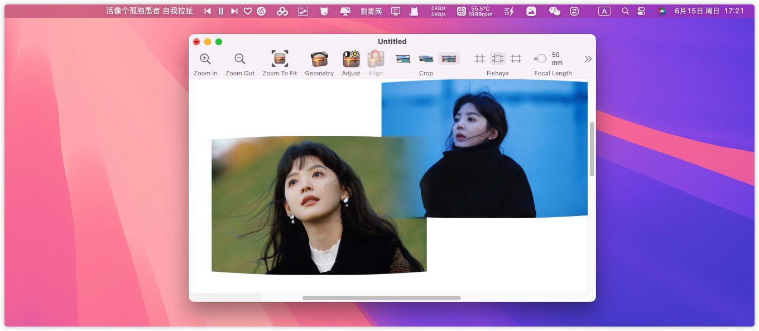Choose the third Crop mode with red lines
Viewport: 759px width, 331px height.
449,59
